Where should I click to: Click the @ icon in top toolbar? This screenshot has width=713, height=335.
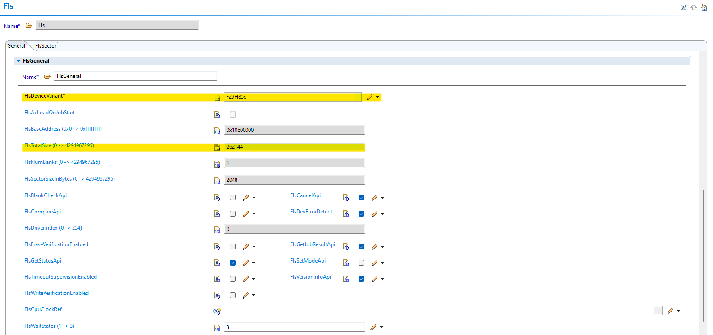[683, 7]
